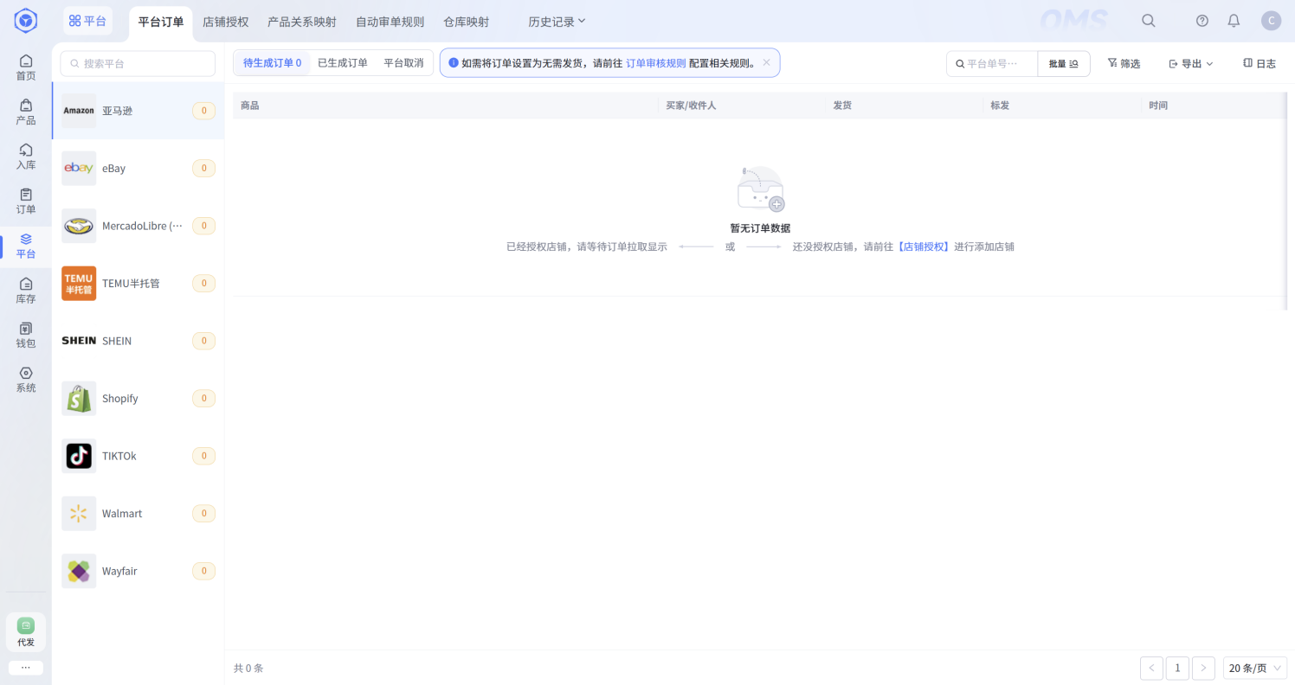The image size is (1295, 685).
Task: Click the Wayfair order count badge
Action: tap(203, 571)
